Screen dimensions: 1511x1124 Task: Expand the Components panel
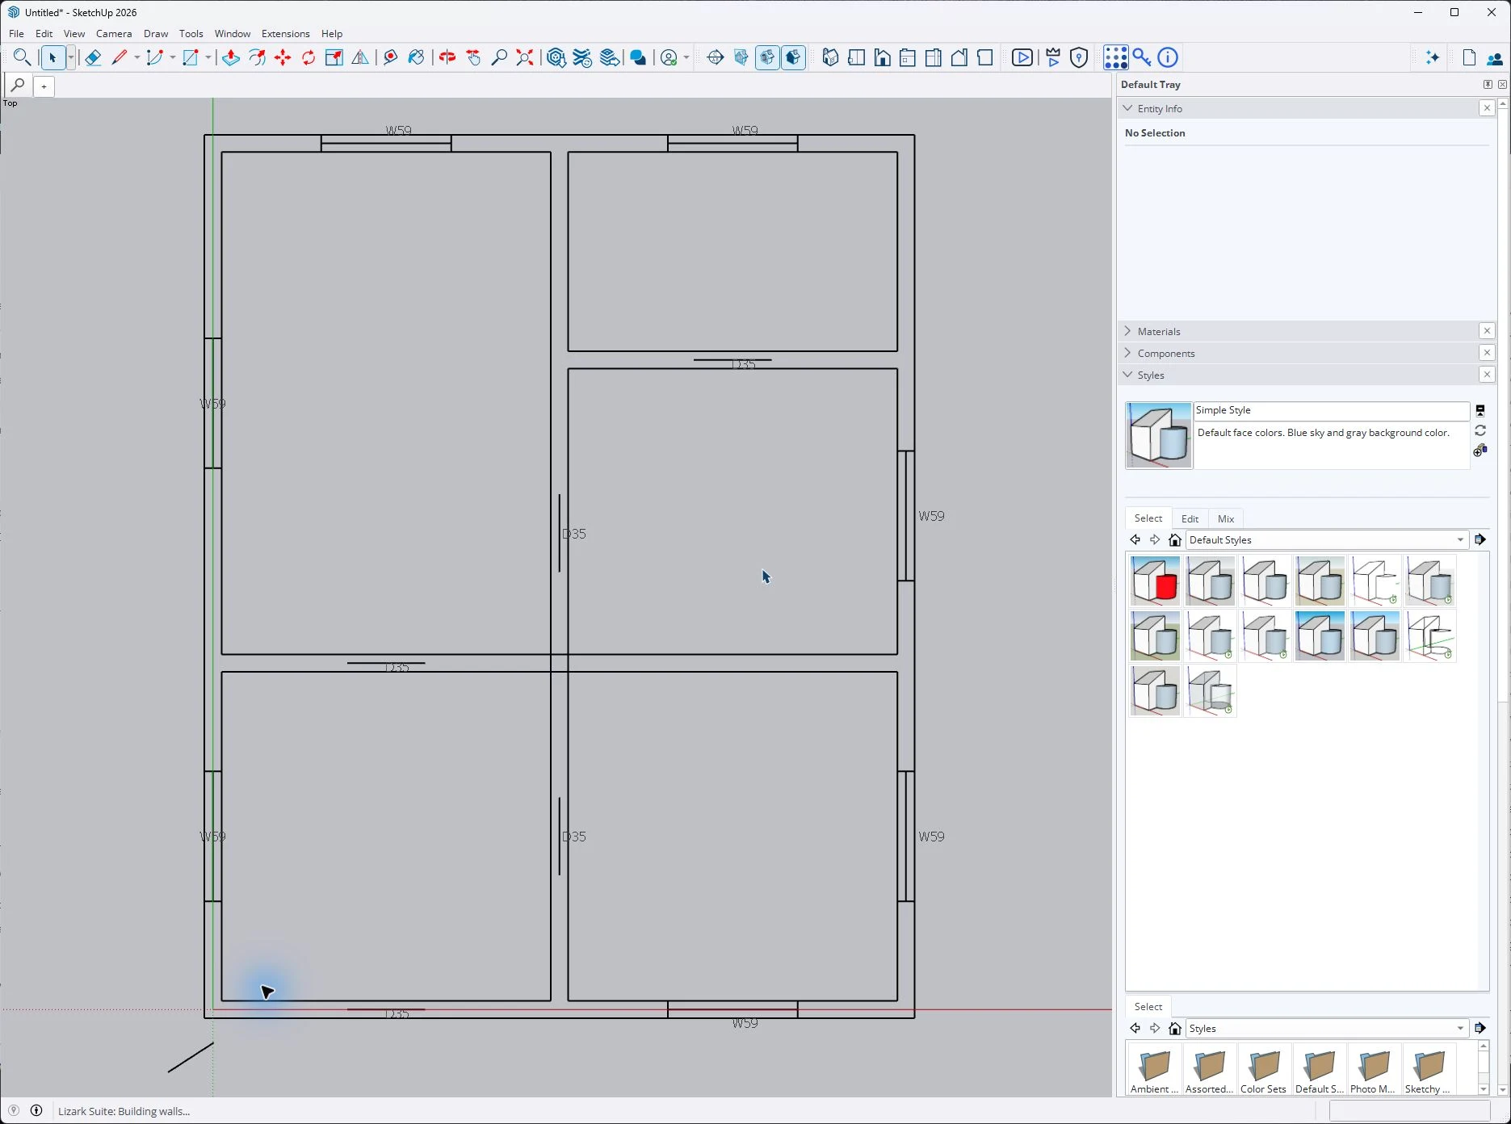[1128, 353]
